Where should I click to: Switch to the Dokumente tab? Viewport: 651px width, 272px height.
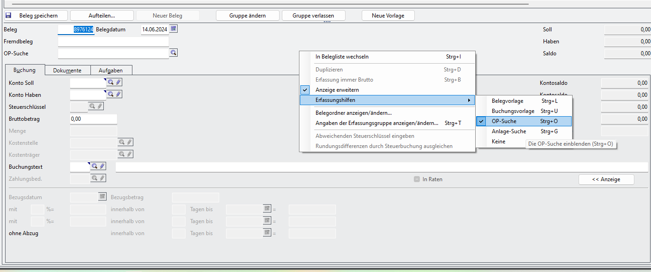[67, 71]
